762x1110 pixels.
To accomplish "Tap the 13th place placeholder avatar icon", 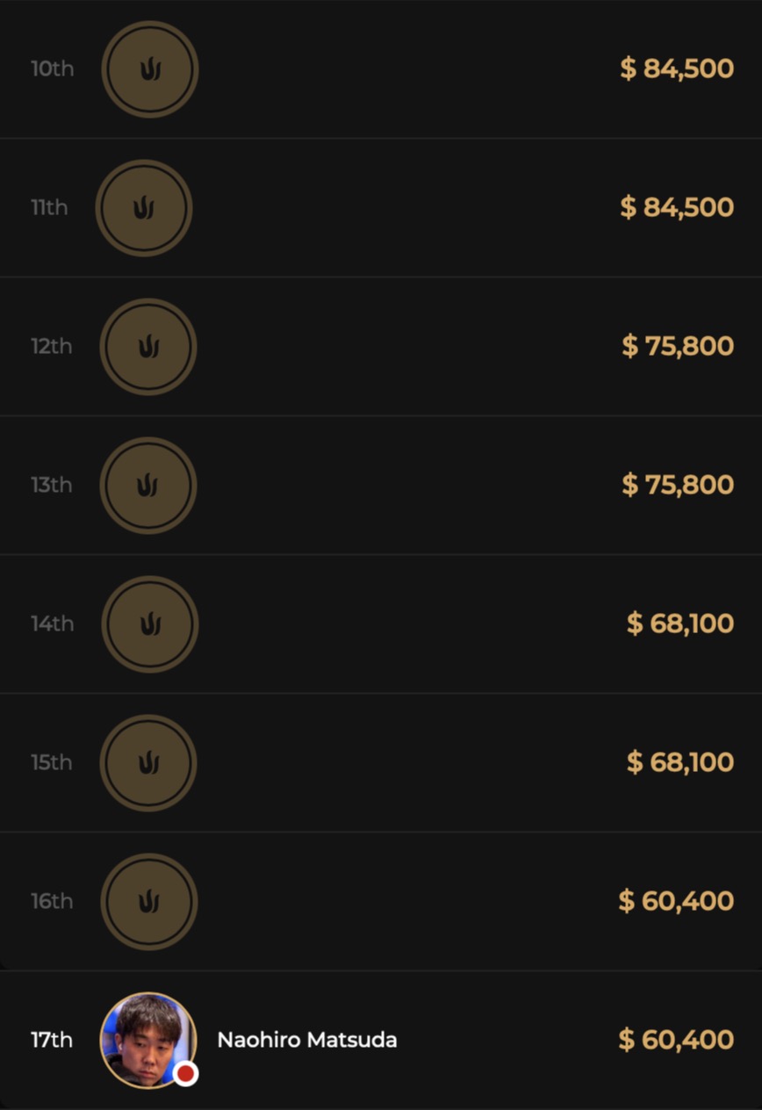I will 148,486.
